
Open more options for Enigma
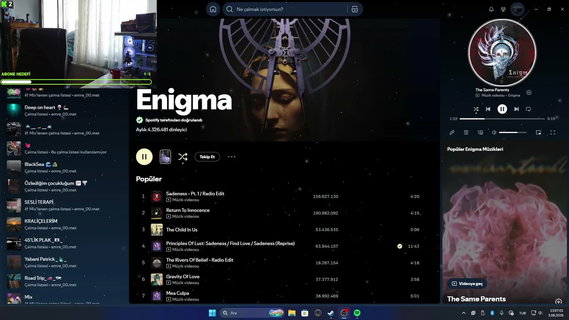point(232,156)
